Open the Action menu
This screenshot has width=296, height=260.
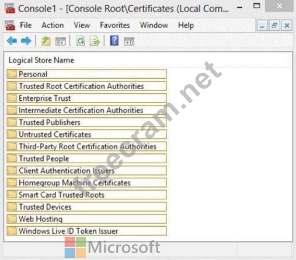click(x=53, y=25)
